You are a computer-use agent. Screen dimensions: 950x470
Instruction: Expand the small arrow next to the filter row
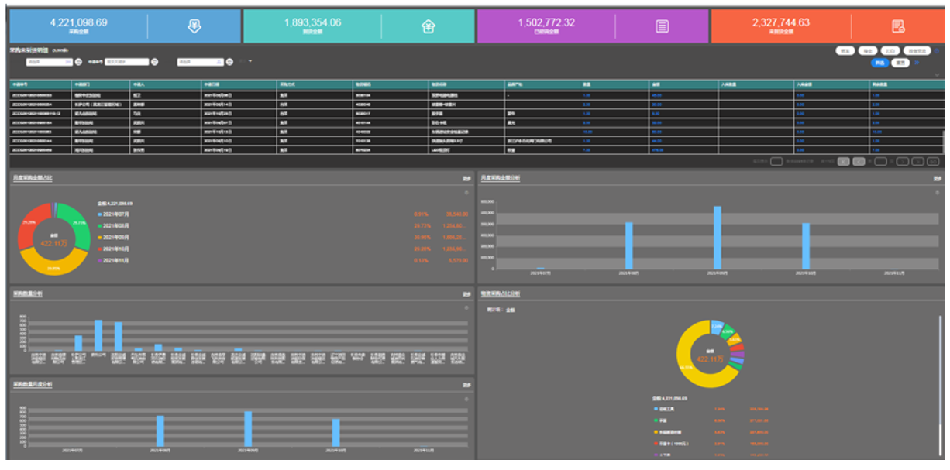pos(250,60)
